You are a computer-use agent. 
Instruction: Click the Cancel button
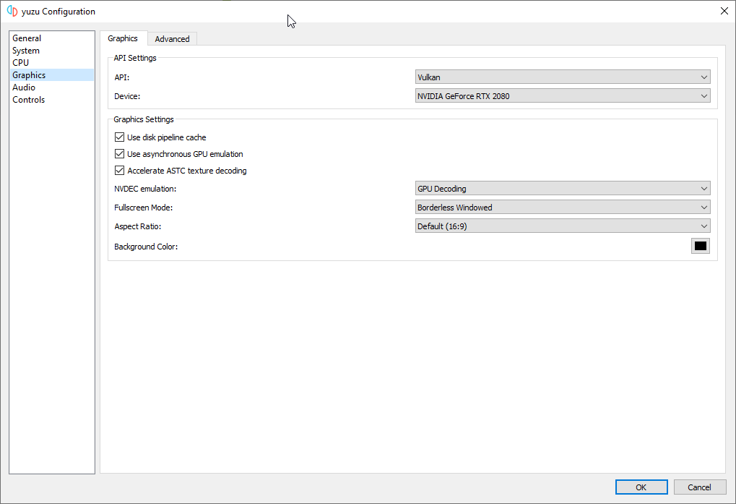pyautogui.click(x=699, y=487)
